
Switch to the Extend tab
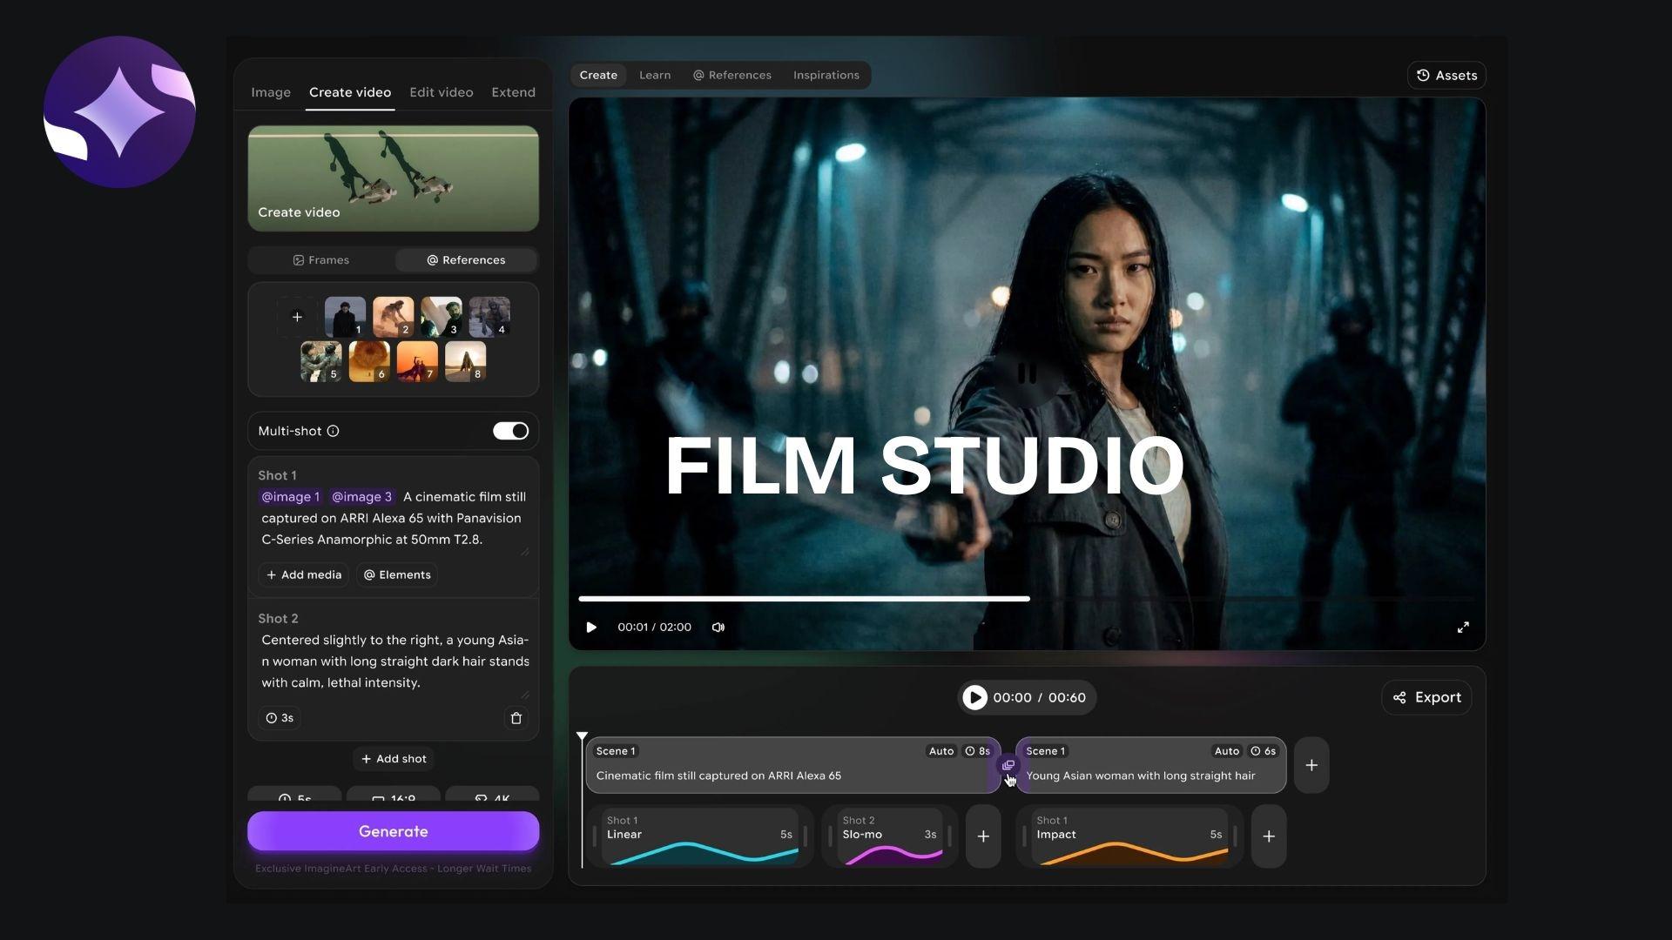[x=513, y=92]
